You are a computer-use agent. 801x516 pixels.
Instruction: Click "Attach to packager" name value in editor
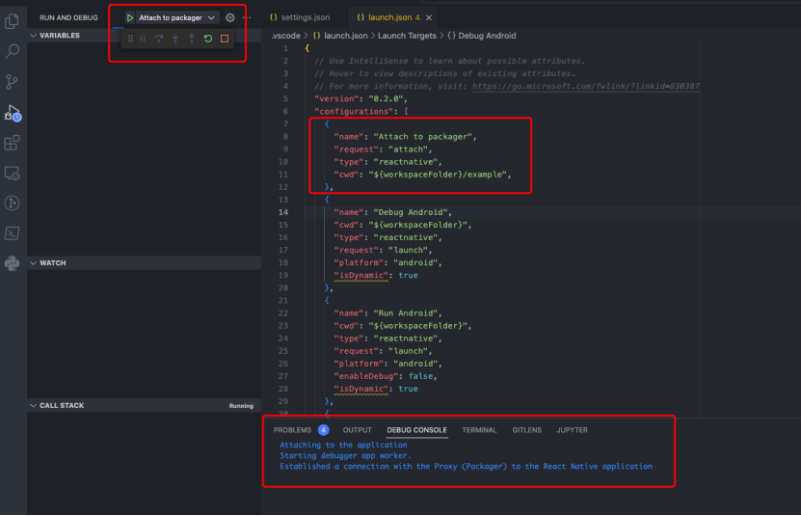(x=422, y=137)
